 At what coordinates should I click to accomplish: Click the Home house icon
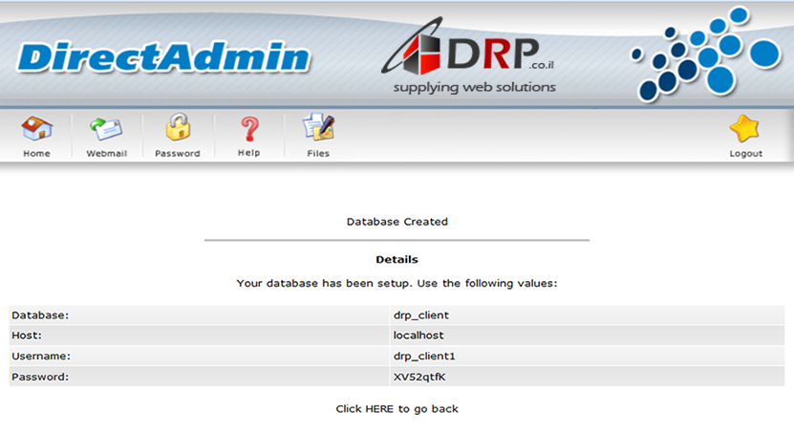click(36, 129)
